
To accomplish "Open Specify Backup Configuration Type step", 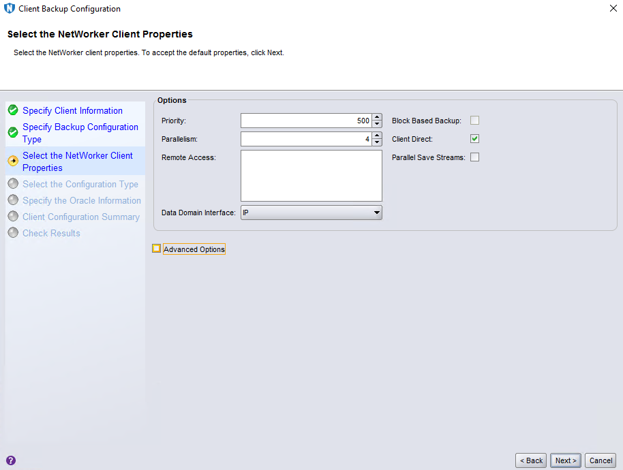I will tap(80, 133).
